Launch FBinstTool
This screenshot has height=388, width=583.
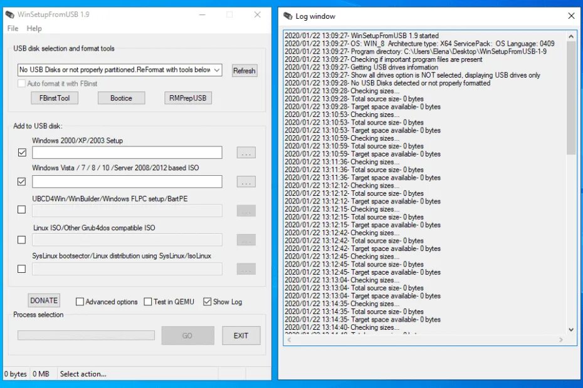click(55, 98)
